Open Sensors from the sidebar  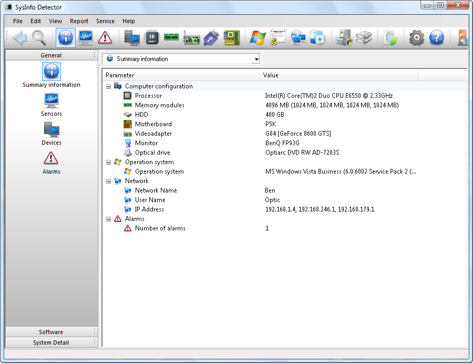tap(51, 100)
